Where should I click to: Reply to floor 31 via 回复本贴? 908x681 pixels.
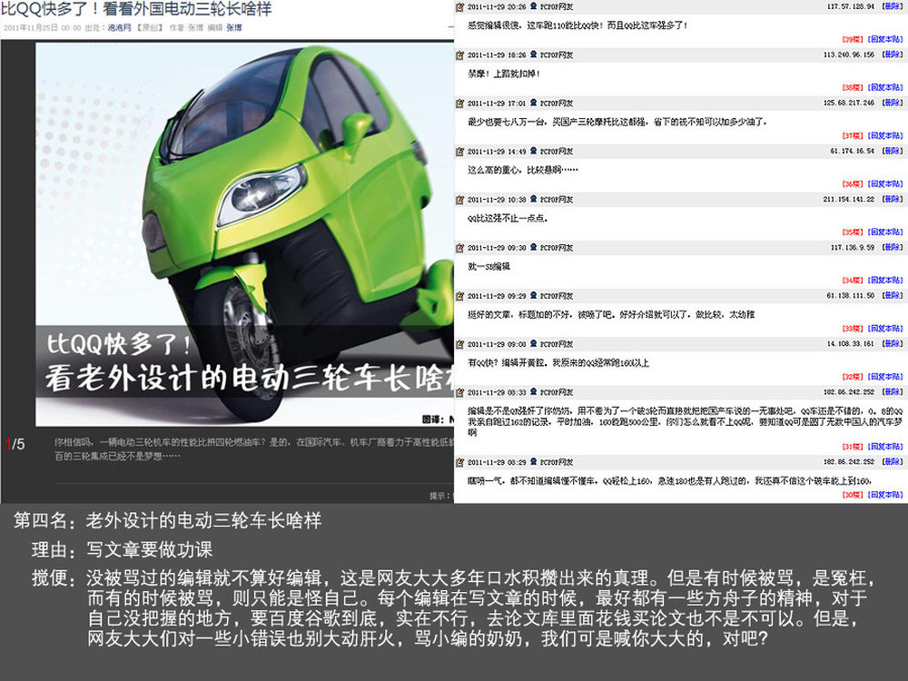(x=885, y=447)
